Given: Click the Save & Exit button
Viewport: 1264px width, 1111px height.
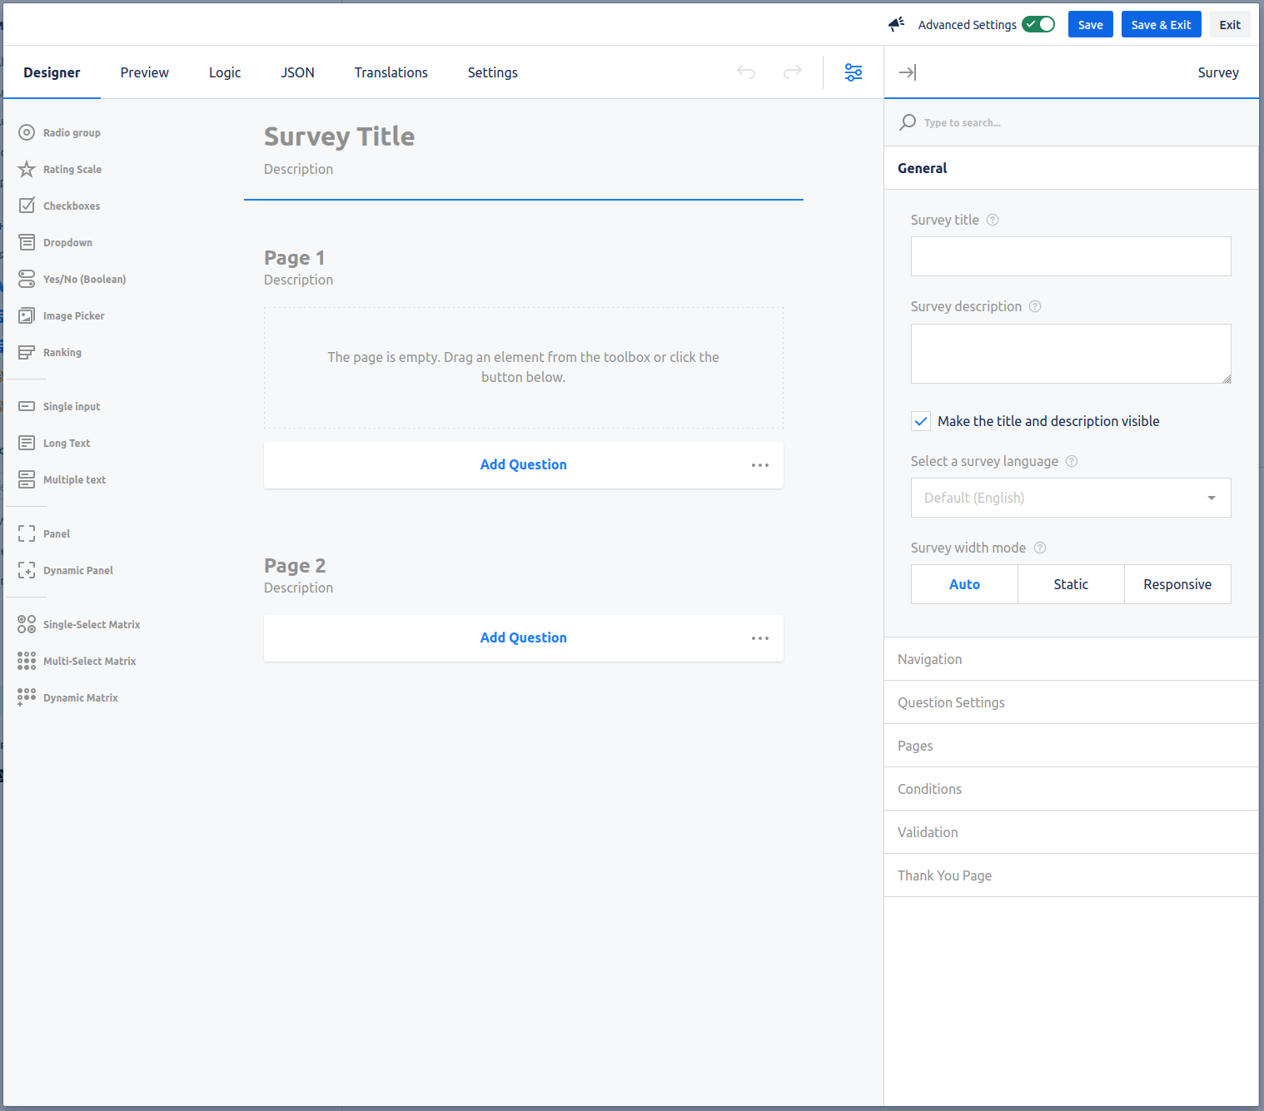Looking at the screenshot, I should tap(1161, 24).
